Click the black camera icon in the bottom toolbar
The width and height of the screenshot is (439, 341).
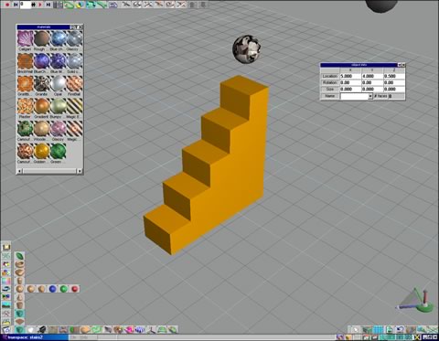tap(41, 329)
